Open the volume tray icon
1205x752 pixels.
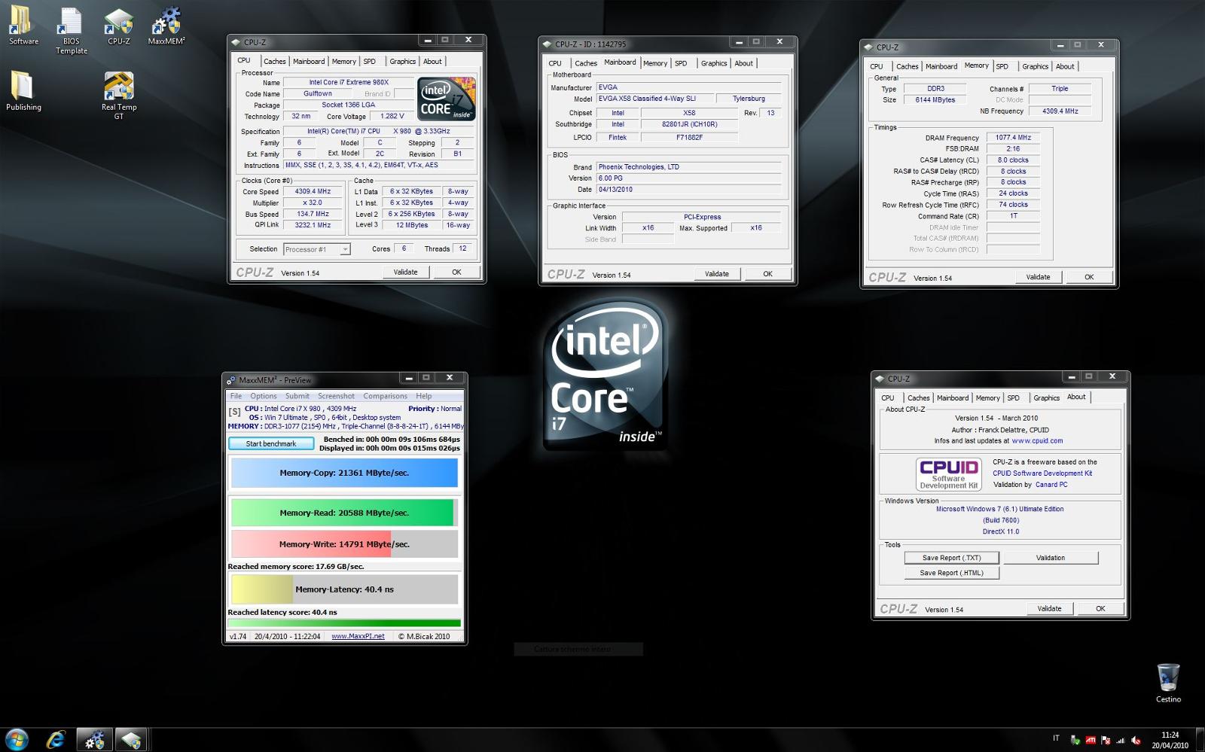pyautogui.click(x=1136, y=741)
